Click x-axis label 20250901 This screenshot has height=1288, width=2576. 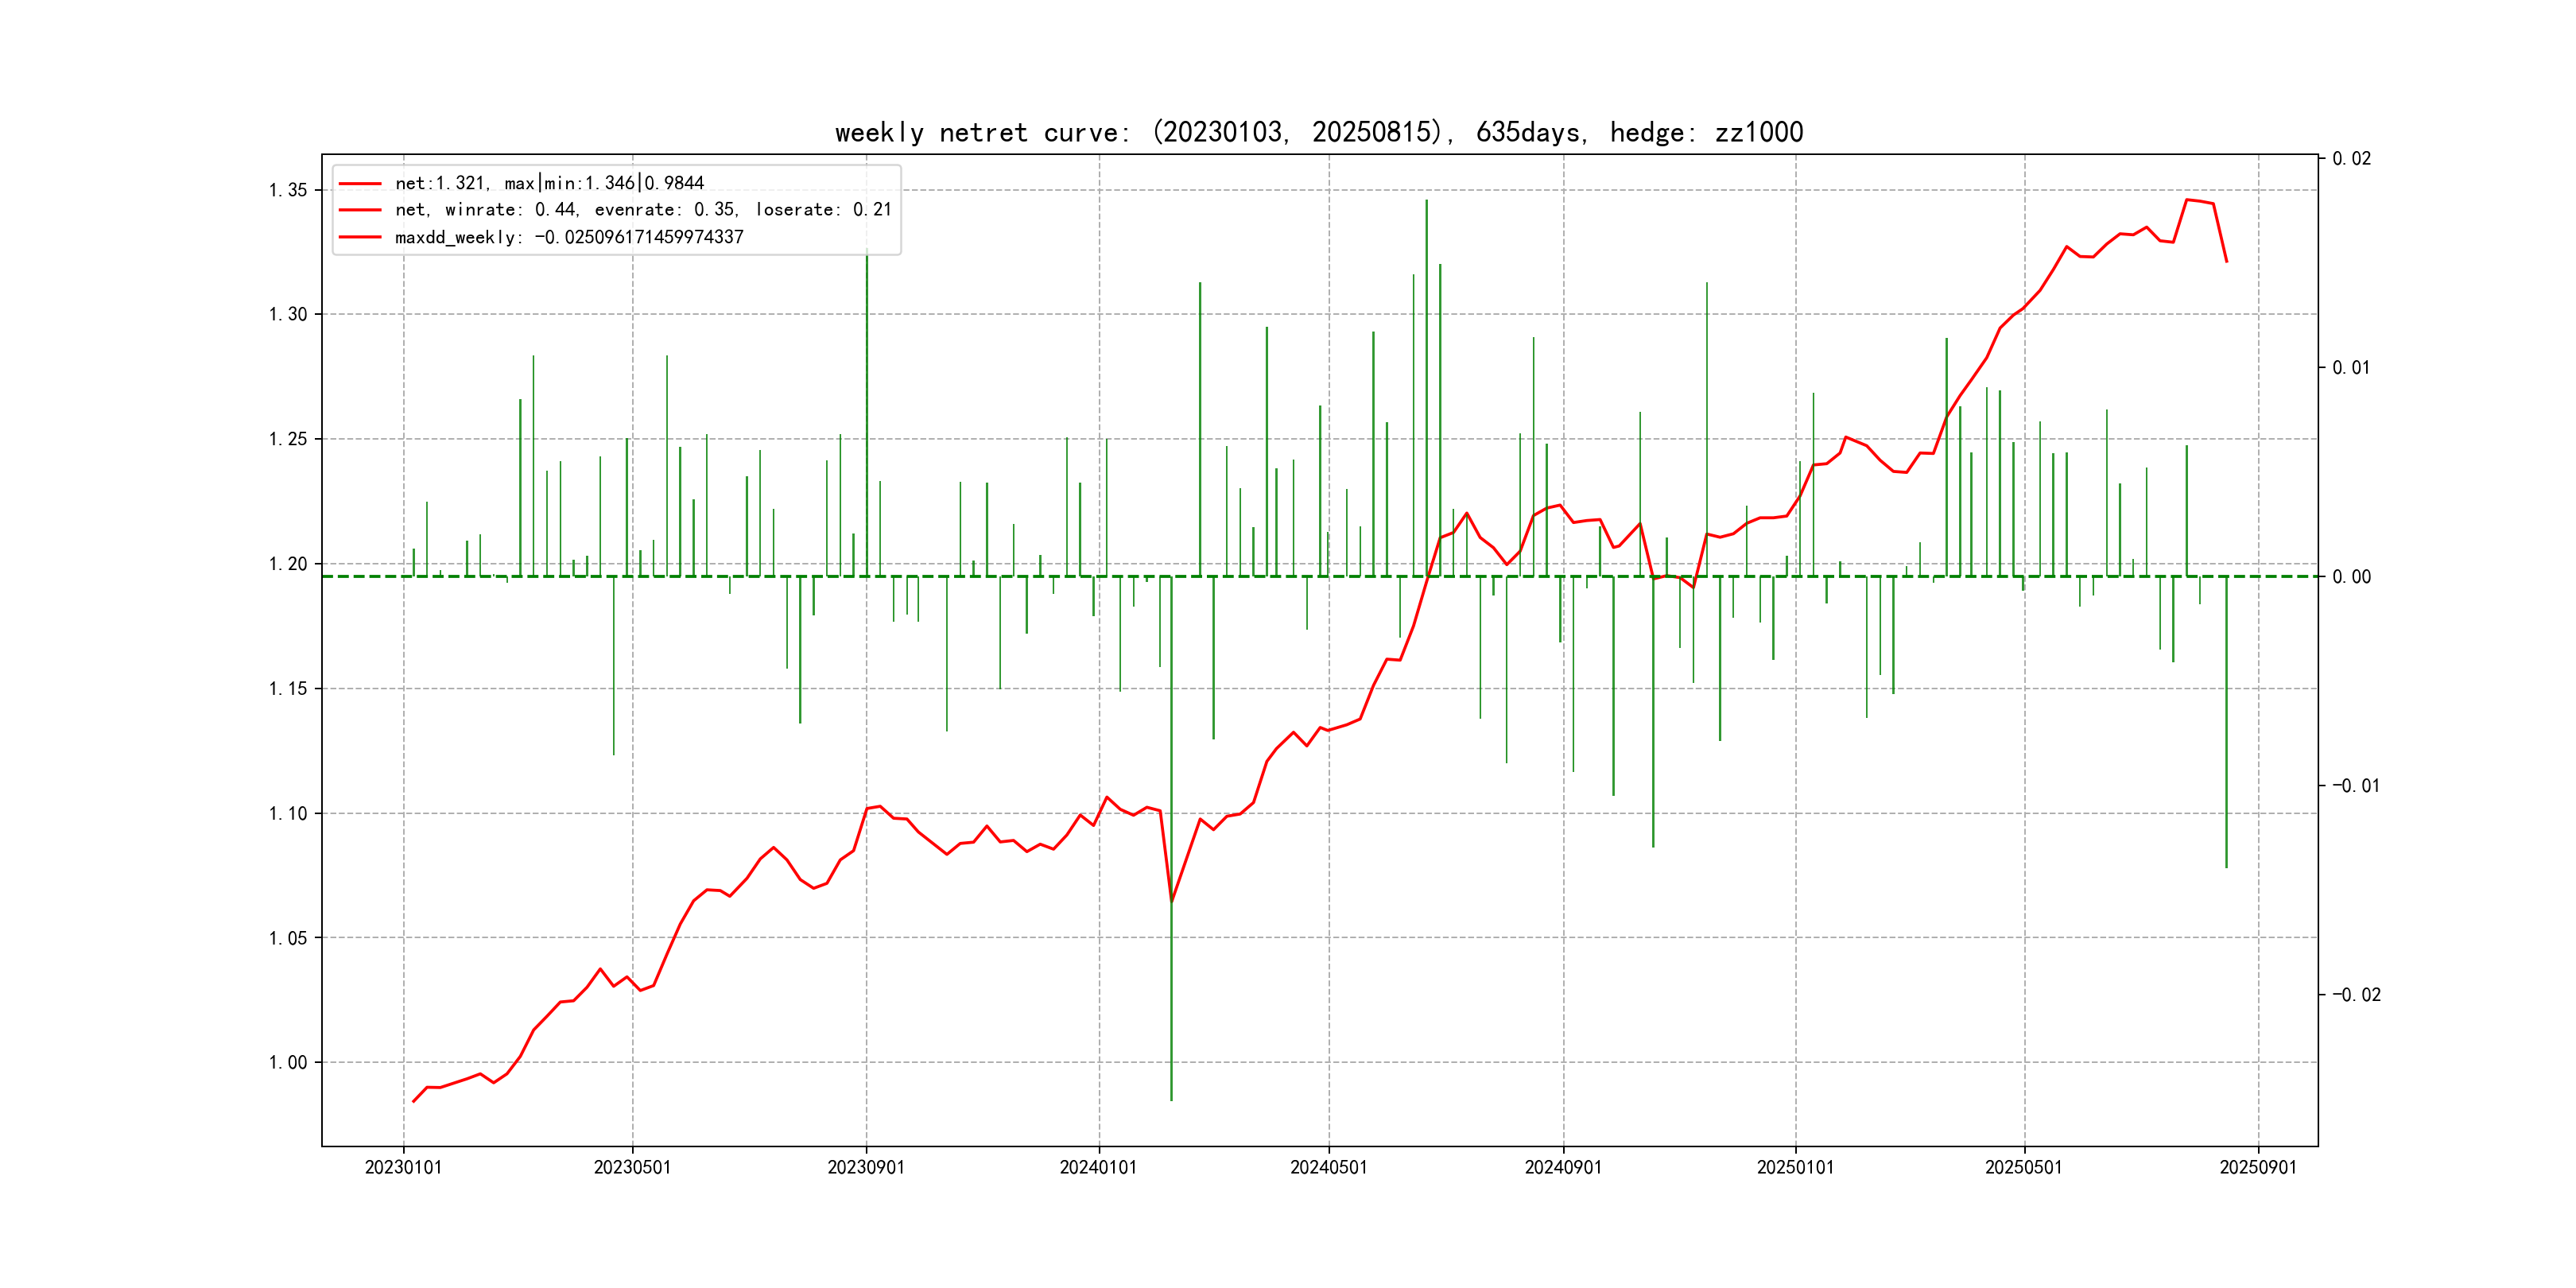click(x=2258, y=1167)
